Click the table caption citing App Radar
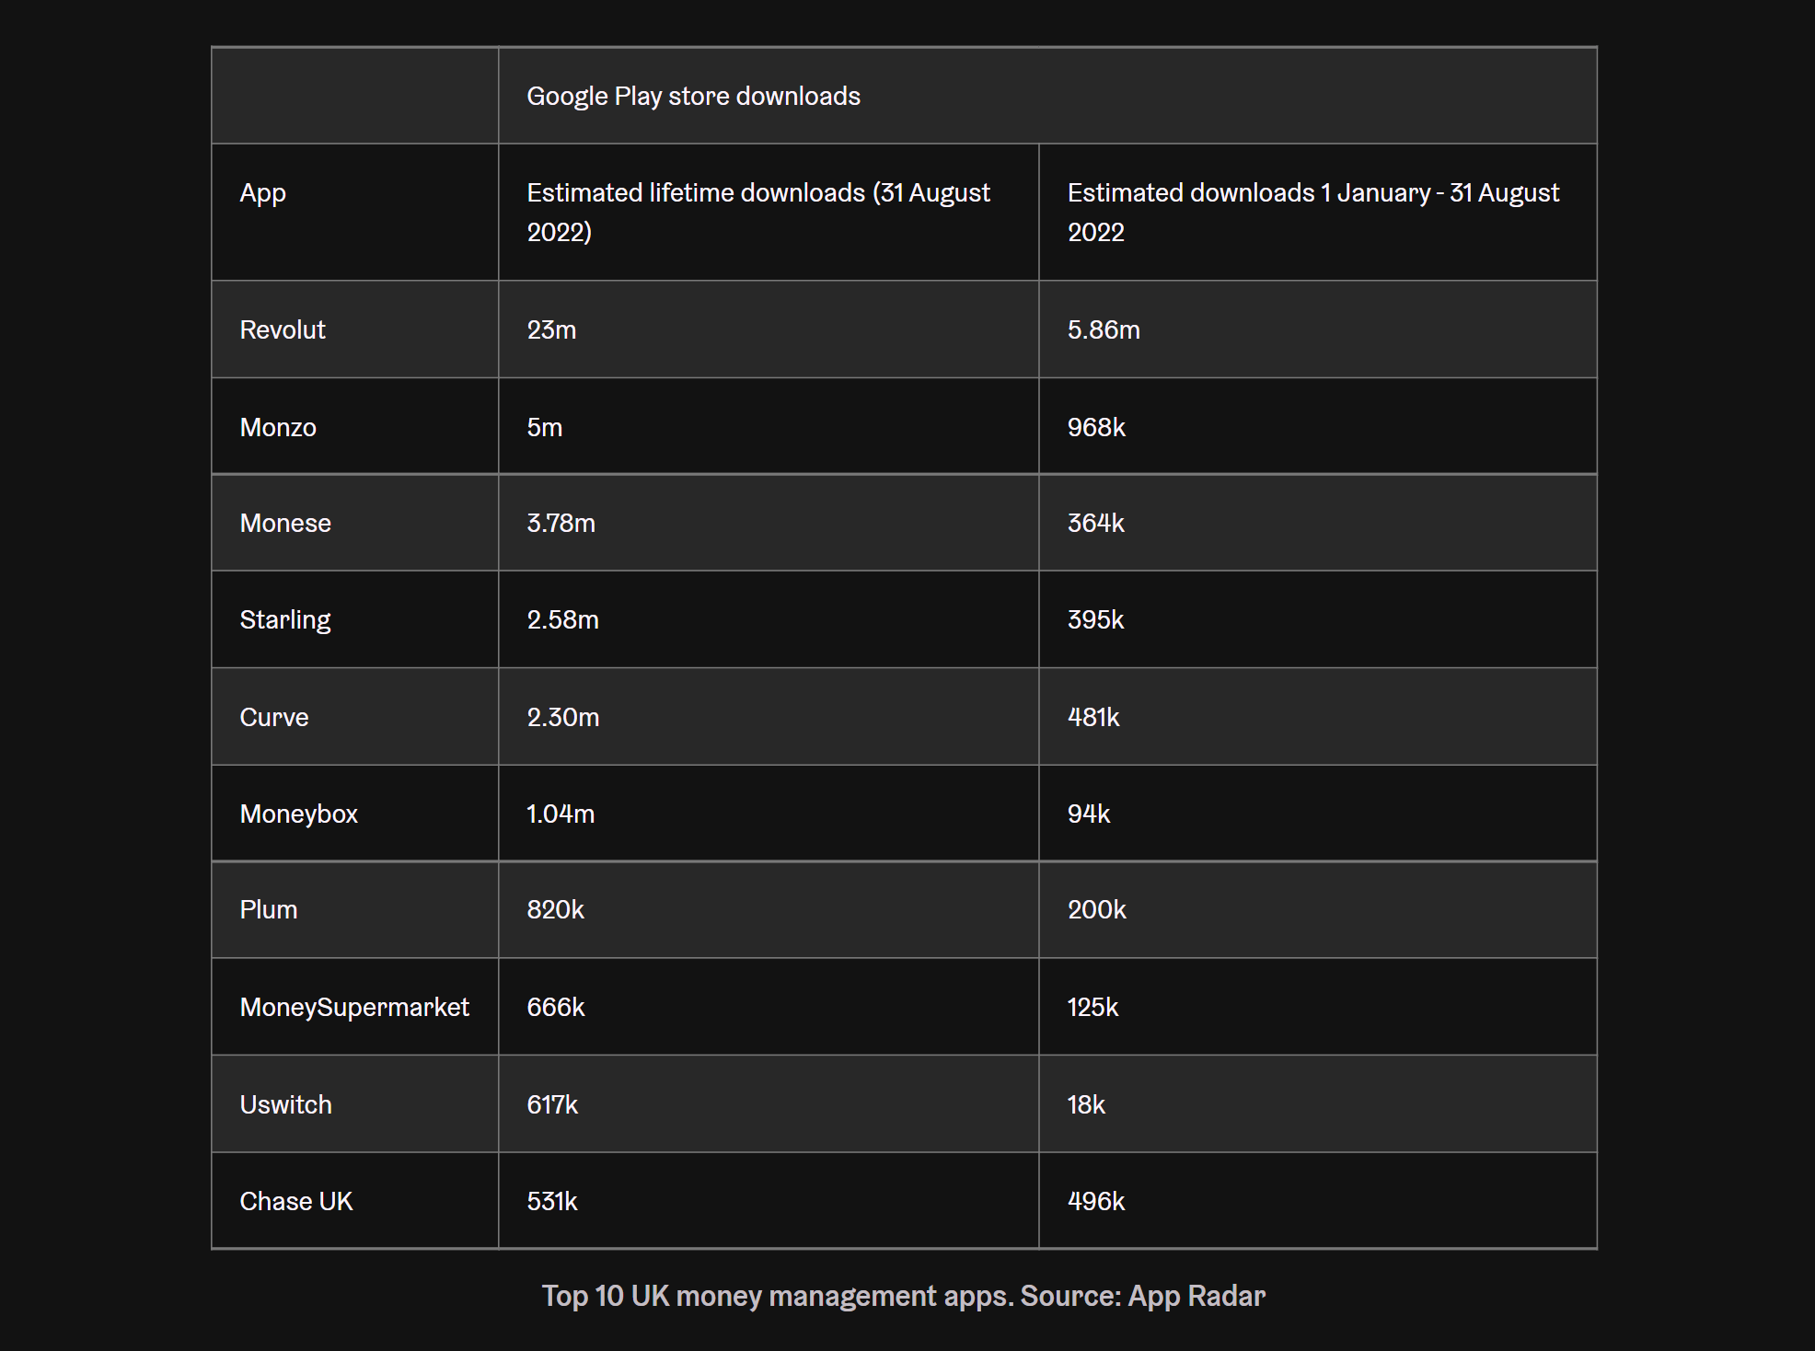Image resolution: width=1815 pixels, height=1351 pixels. point(903,1296)
